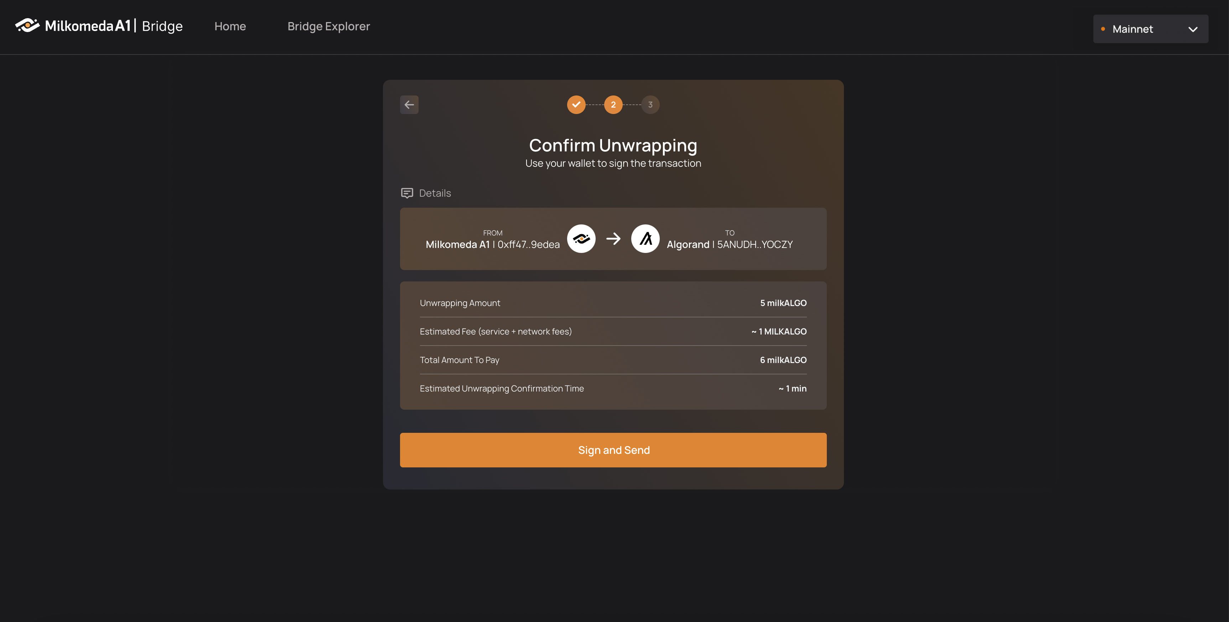Click the Estimated Fee label
The height and width of the screenshot is (622, 1229).
point(496,332)
